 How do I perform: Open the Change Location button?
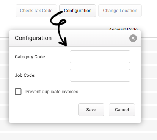pos(120,11)
